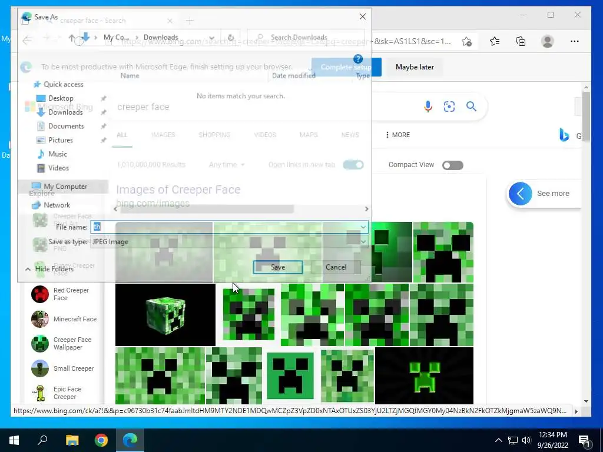
Task: Click the Edge icon in taskbar
Action: pyautogui.click(x=130, y=440)
